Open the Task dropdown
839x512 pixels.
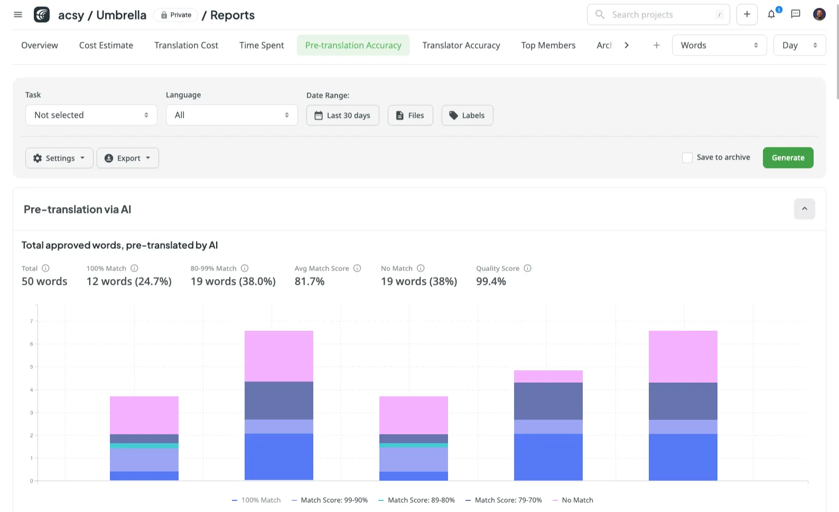[91, 115]
